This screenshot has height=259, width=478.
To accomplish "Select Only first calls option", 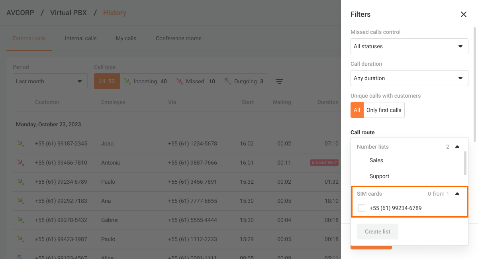I will pyautogui.click(x=384, y=110).
